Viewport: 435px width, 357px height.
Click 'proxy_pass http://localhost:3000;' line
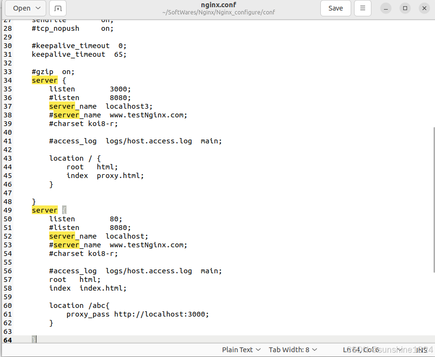(x=138, y=314)
